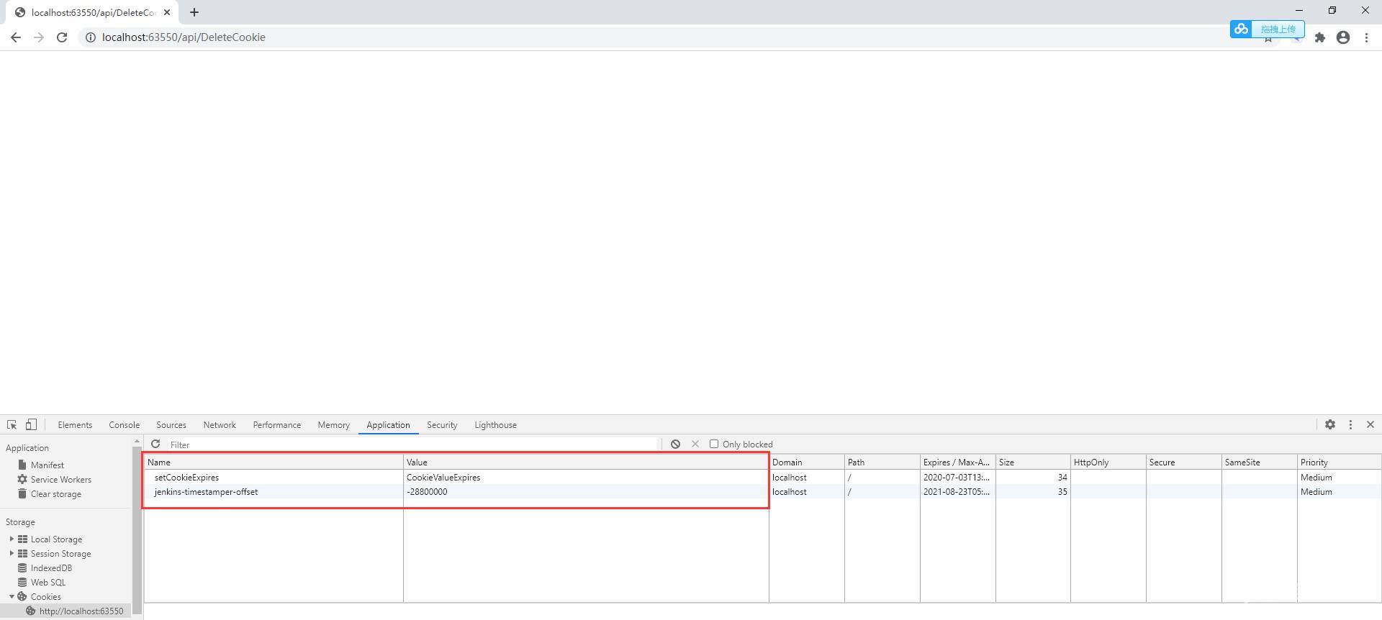The height and width of the screenshot is (620, 1382).
Task: Select the http://localhost:63550 cookies entry
Action: [x=81, y=611]
